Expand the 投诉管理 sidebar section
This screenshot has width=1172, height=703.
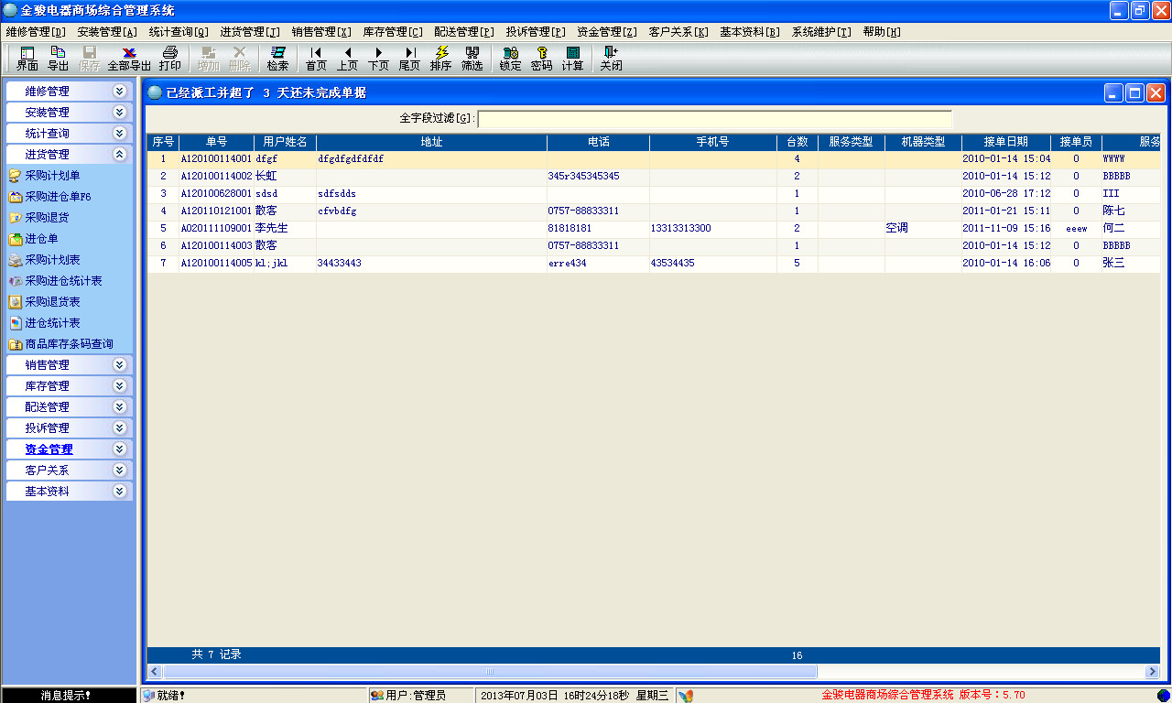69,428
